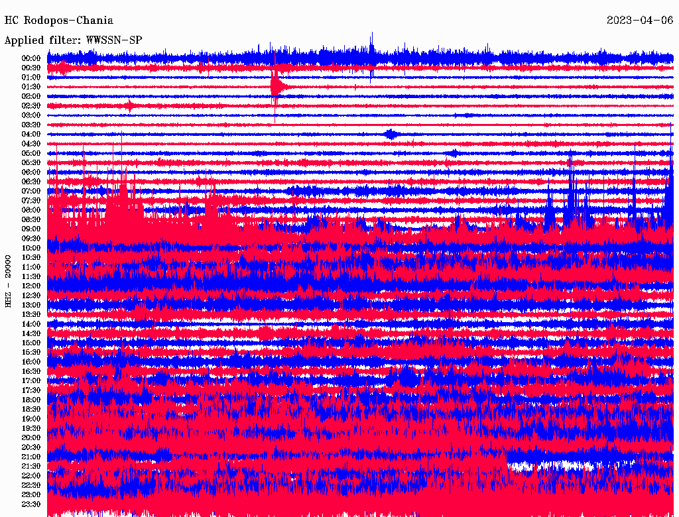Viewport: 679px width, 517px height.
Task: Click the '21:30' time label
Action: (x=31, y=467)
